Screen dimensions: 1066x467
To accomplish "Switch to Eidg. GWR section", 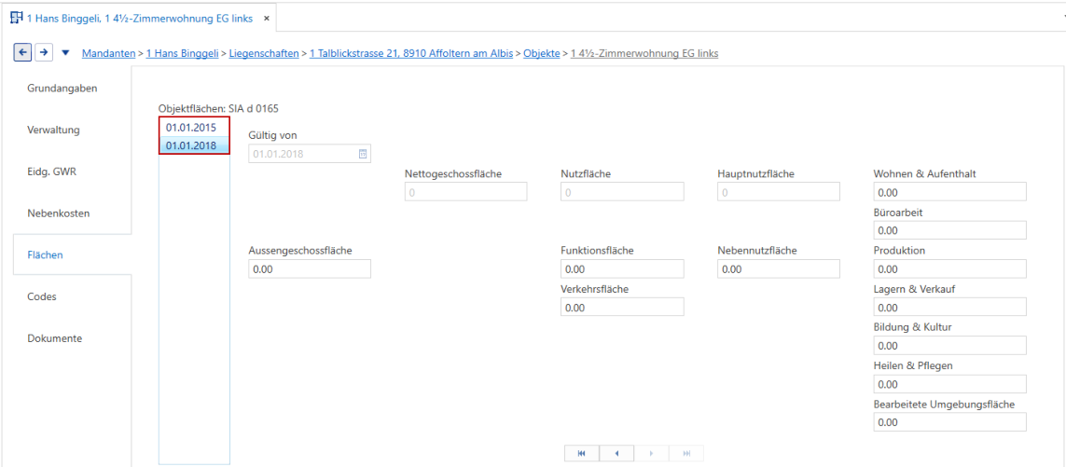I will (51, 172).
